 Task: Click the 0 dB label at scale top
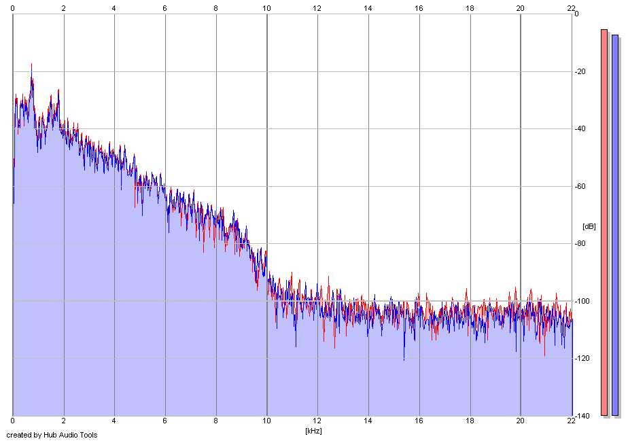576,14
